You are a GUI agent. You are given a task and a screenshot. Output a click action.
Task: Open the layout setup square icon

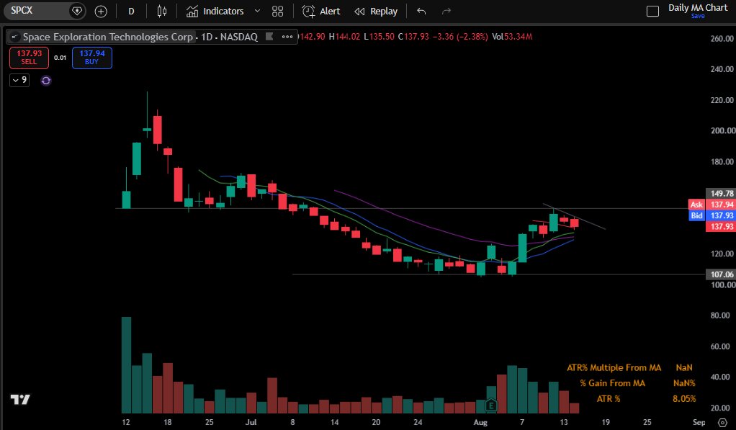click(x=652, y=12)
